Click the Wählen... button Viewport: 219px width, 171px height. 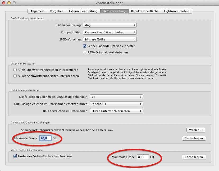195,130
